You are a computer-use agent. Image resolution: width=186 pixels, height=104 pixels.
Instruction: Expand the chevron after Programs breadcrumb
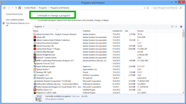(x=49, y=8)
